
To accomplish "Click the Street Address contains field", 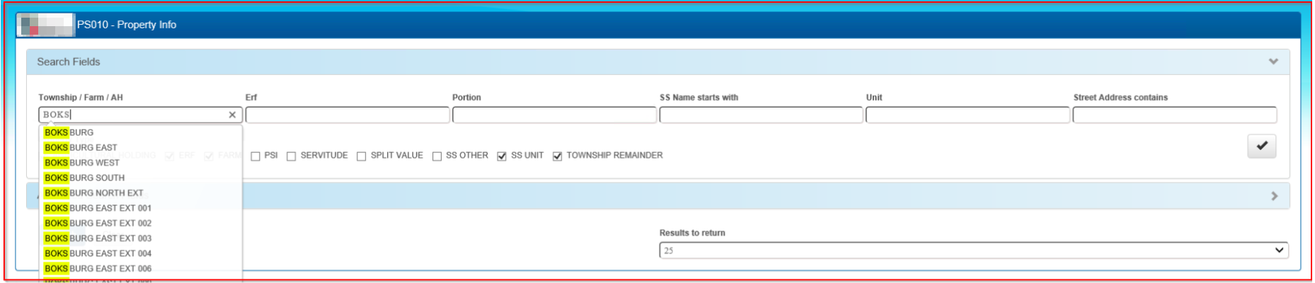I will (1174, 115).
